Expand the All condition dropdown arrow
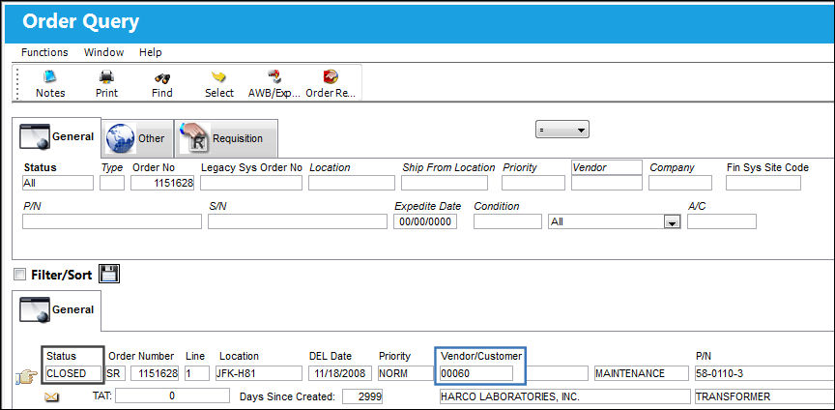The height and width of the screenshot is (410, 835). (672, 221)
